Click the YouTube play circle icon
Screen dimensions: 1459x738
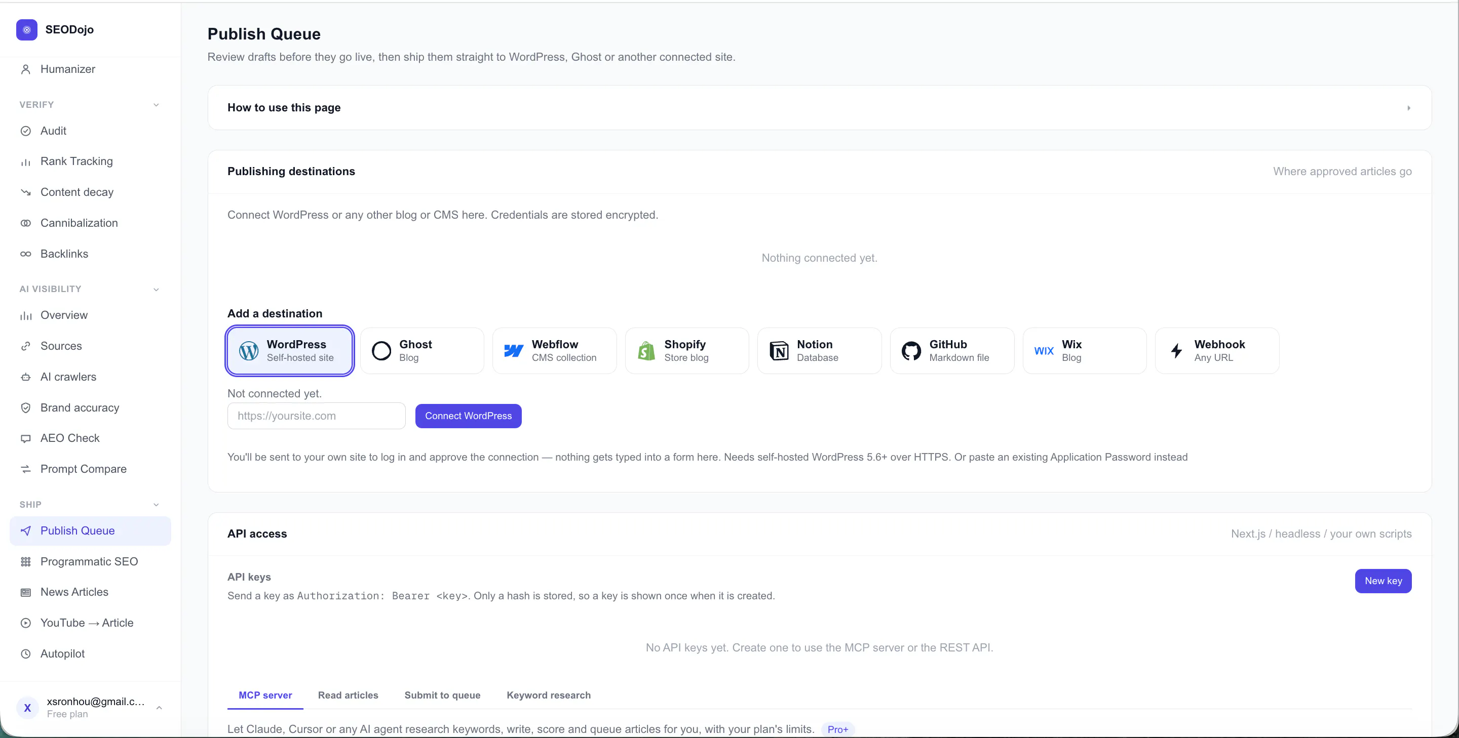click(25, 623)
